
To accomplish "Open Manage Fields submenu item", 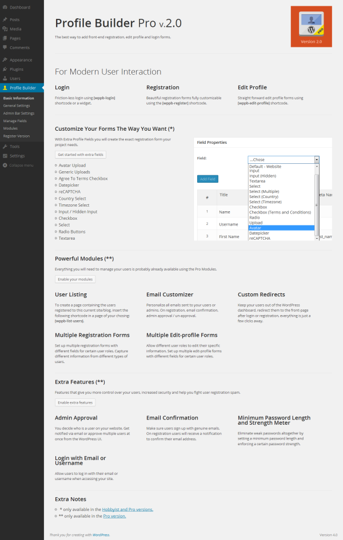I will point(15,121).
